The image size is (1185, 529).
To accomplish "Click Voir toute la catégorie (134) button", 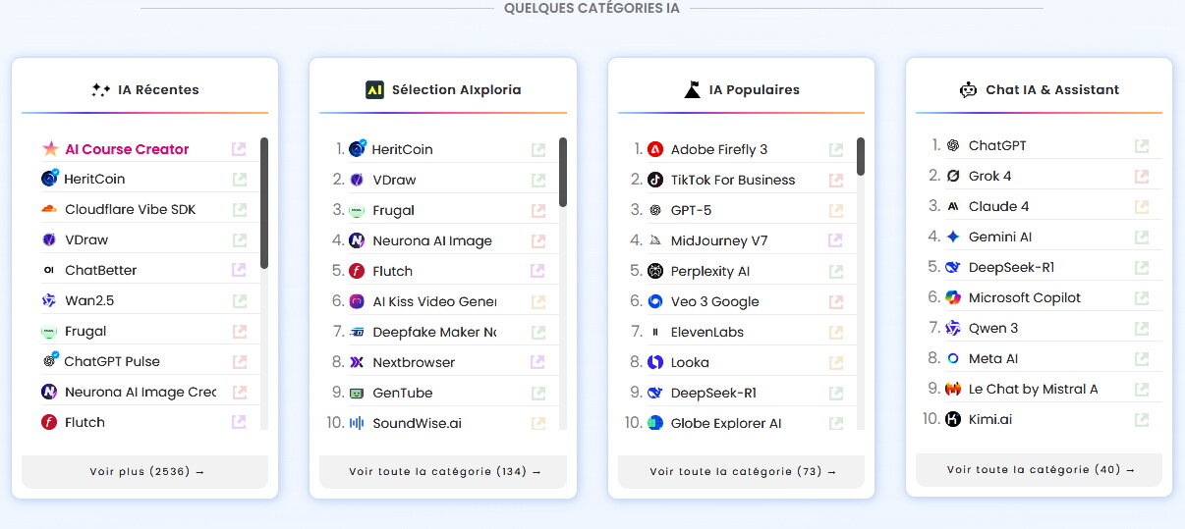I will pyautogui.click(x=444, y=472).
